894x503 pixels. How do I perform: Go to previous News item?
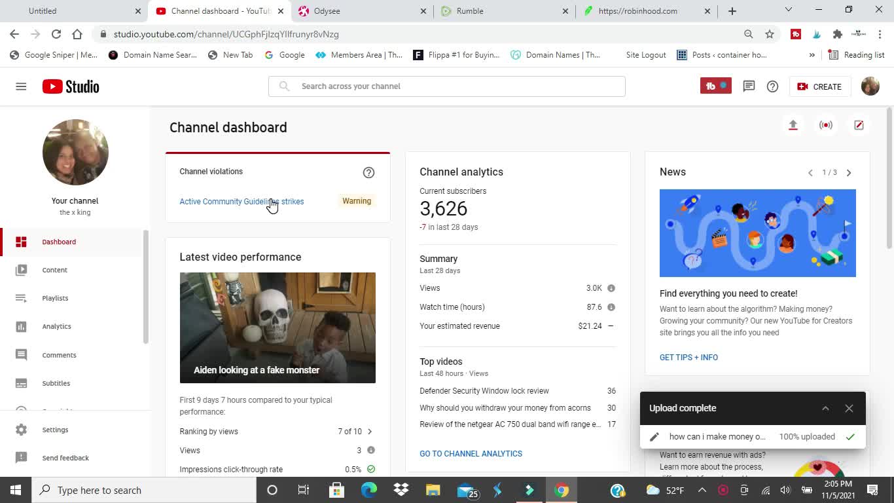(810, 173)
